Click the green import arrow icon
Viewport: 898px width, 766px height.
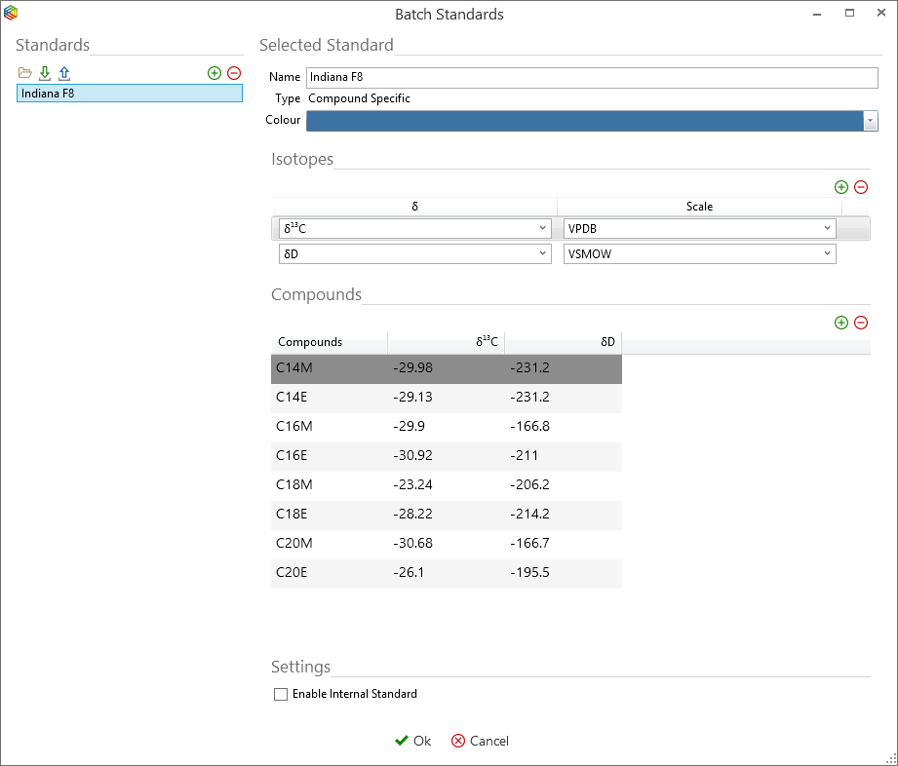pos(45,73)
